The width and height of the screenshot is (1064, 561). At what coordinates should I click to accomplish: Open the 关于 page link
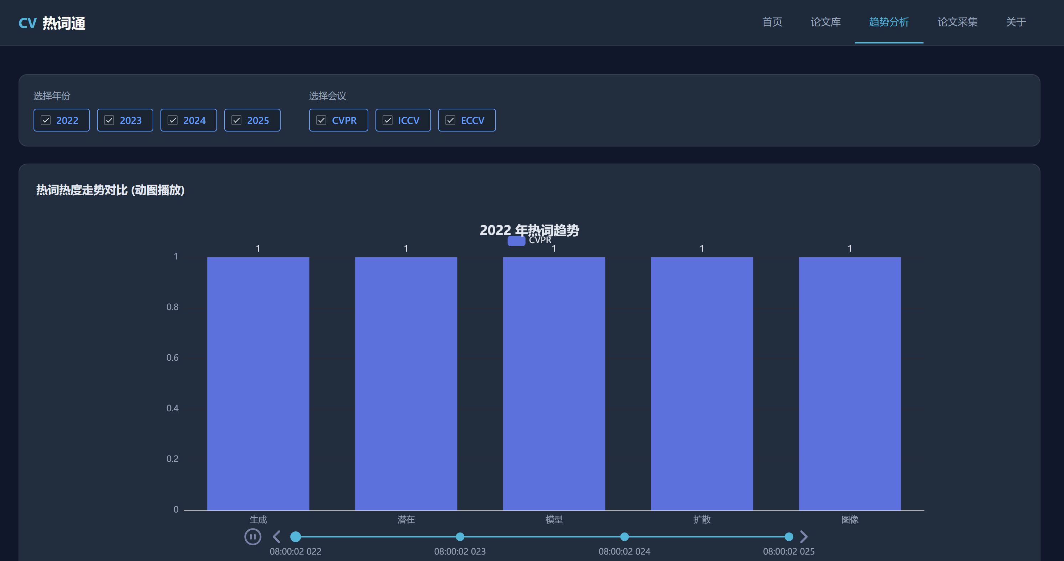[1016, 22]
